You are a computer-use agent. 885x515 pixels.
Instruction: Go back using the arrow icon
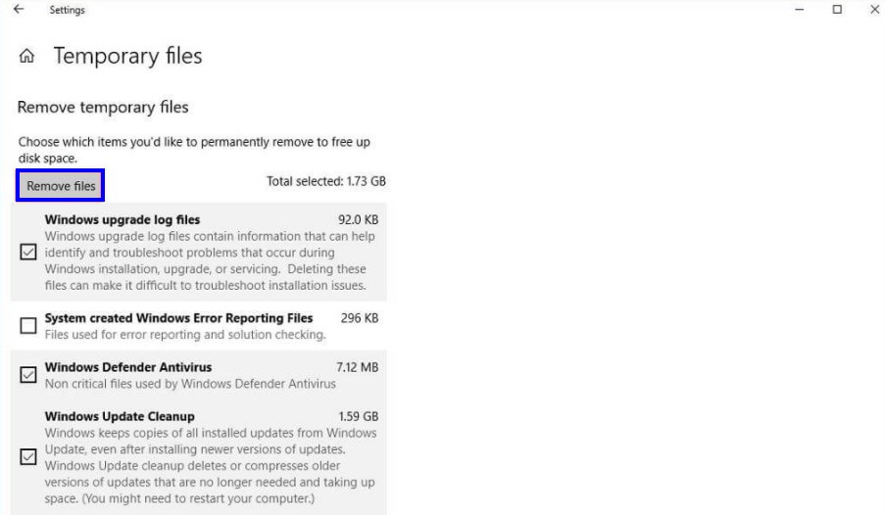click(19, 9)
